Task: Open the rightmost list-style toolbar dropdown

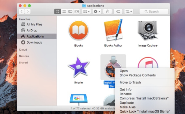Action: pyautogui.click(x=129, y=11)
